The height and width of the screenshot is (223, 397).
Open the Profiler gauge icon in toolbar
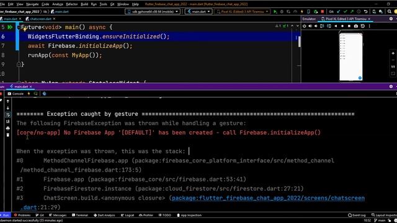[295, 12]
